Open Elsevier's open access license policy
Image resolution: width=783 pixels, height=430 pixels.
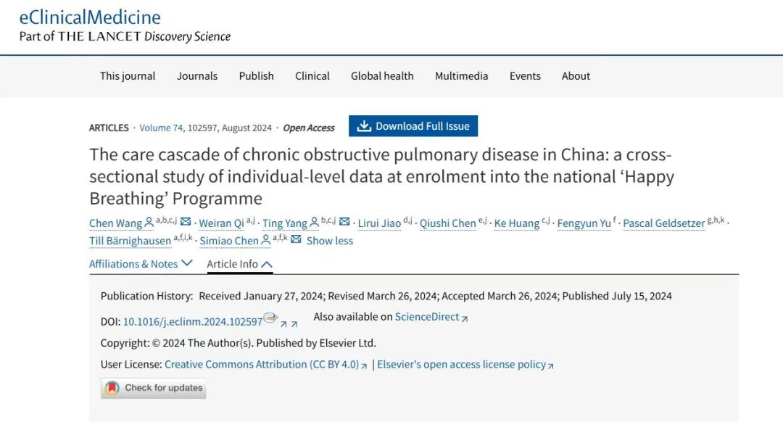click(461, 365)
